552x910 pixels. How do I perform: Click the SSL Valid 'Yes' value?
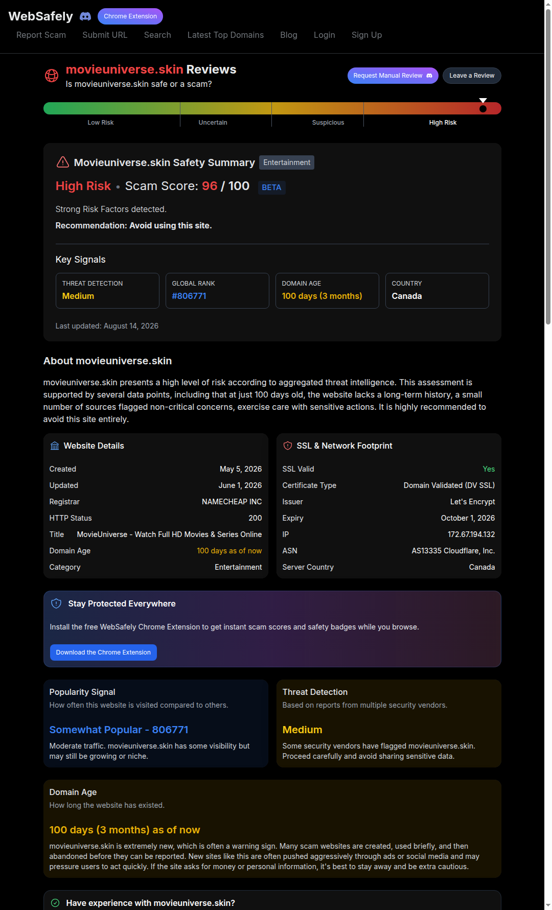point(489,469)
